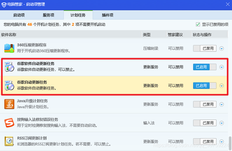Click the 谷歌软件自动更新任务 installer icon
Viewport: 232px width, 151px height.
[9, 67]
